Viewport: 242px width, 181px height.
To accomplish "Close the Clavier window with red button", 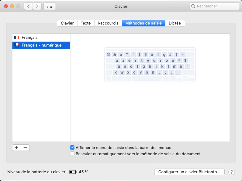I will coord(6,6).
